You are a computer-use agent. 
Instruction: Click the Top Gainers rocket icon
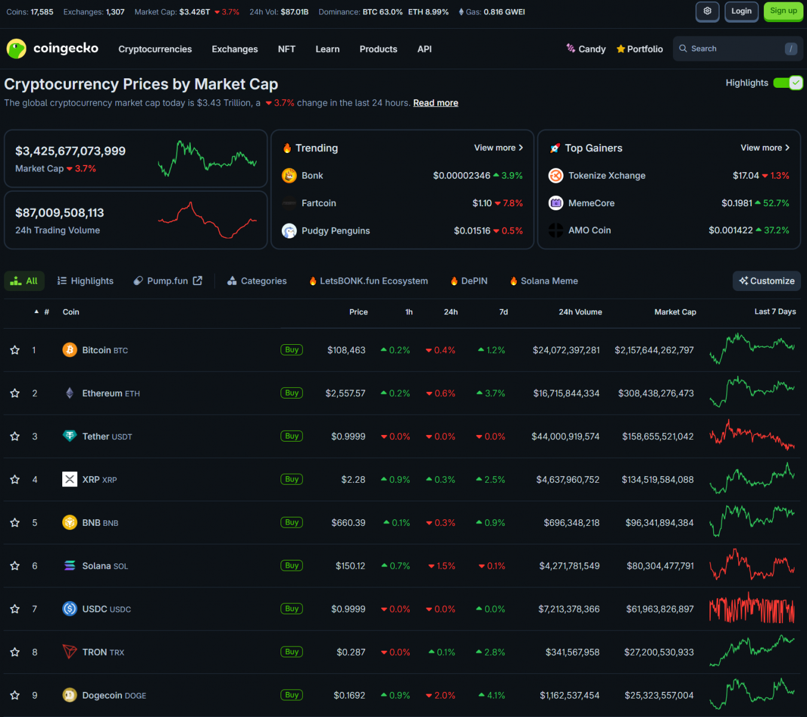click(x=556, y=148)
